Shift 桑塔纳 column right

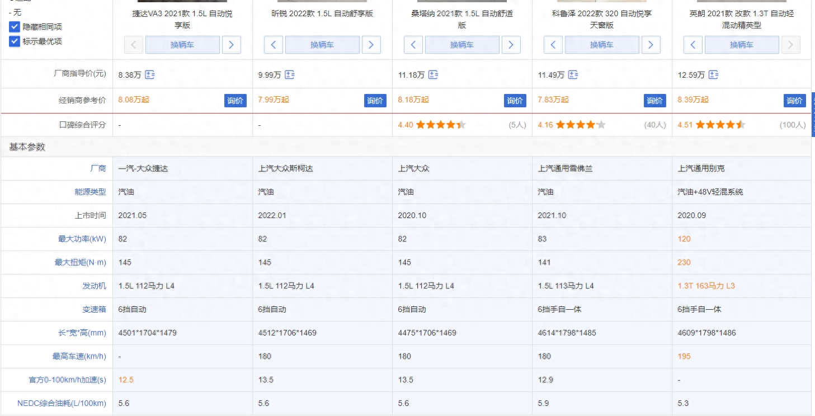click(x=511, y=45)
